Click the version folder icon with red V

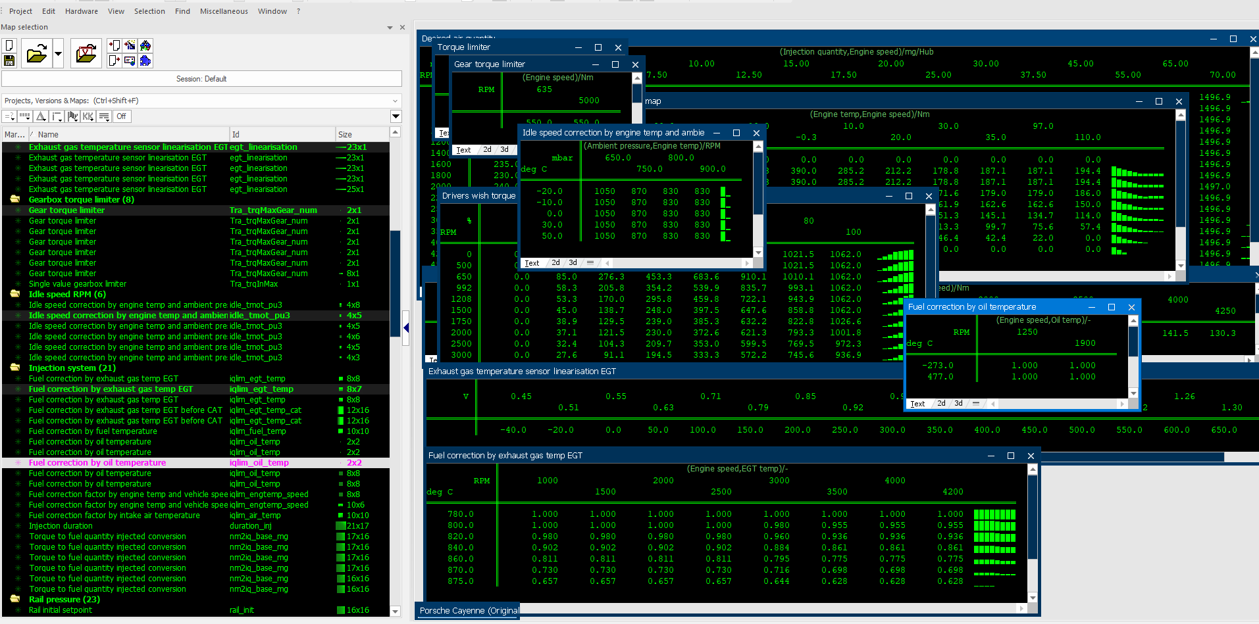(86, 53)
